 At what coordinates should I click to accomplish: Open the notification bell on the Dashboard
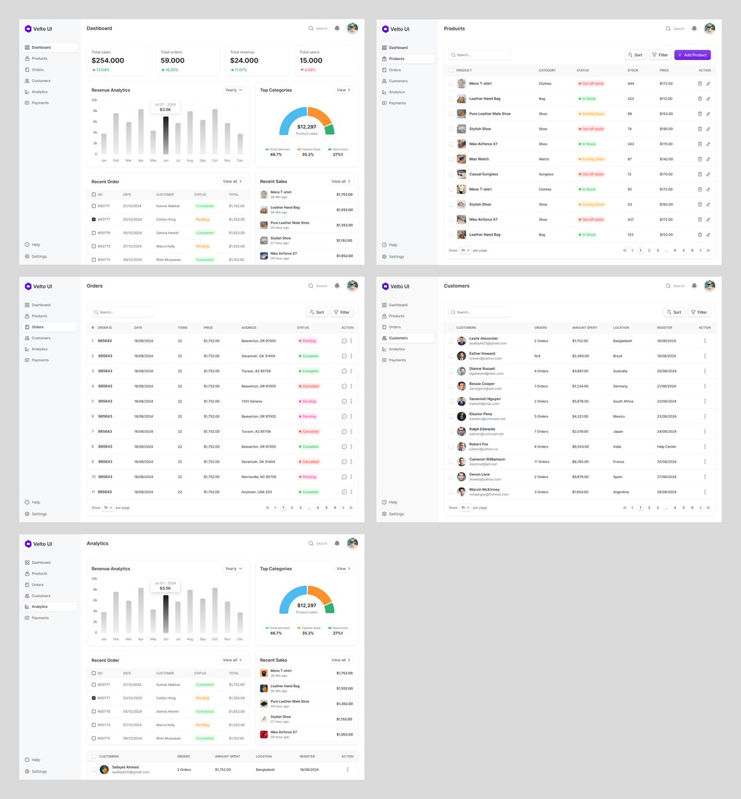tap(337, 28)
